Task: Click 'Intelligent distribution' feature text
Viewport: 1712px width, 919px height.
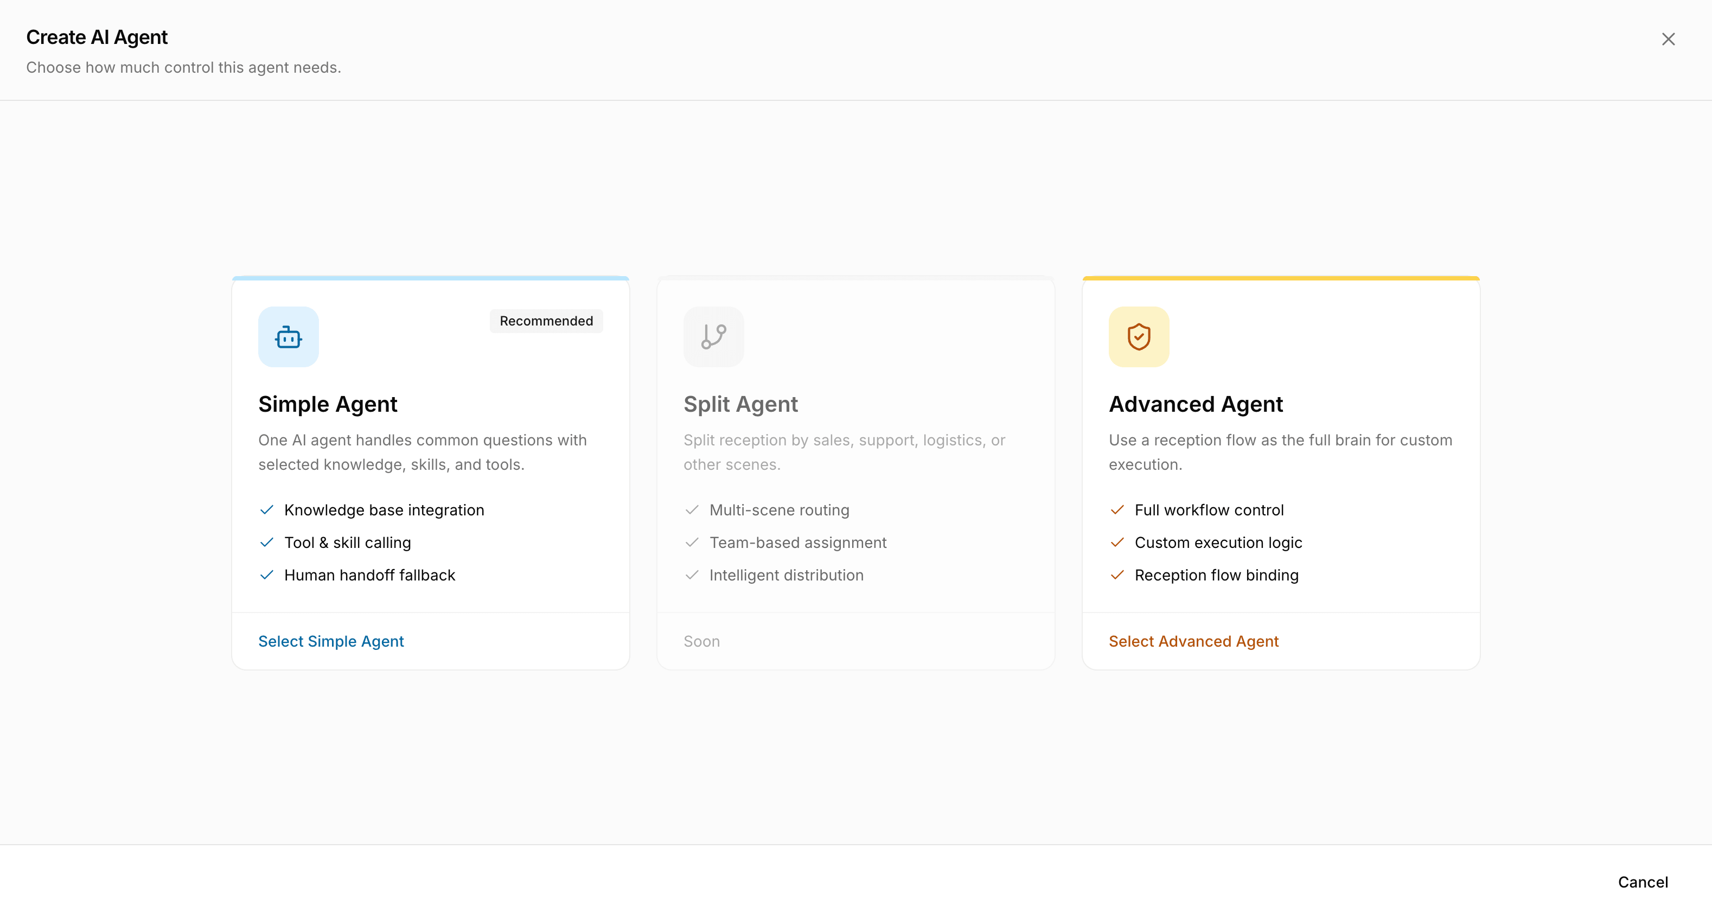Action: (x=787, y=575)
